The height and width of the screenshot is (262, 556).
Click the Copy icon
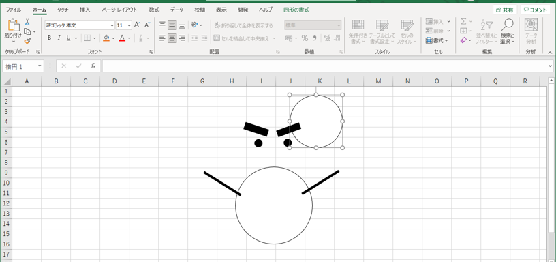27,31
